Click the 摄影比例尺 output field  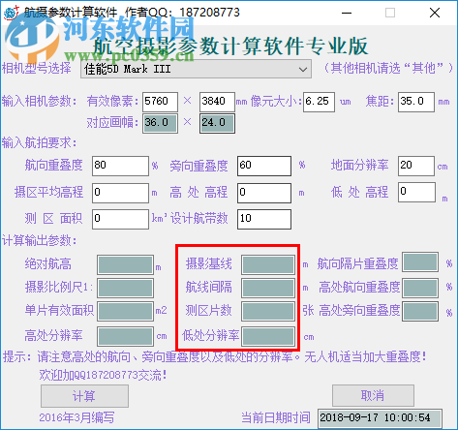click(x=126, y=288)
